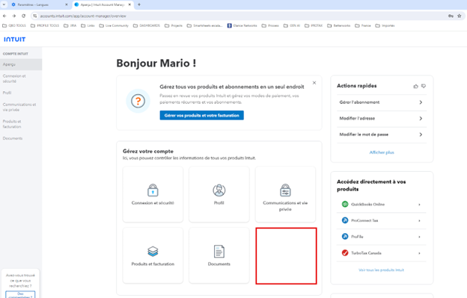Open the Betterworks bookmark folder
The image size is (467, 298).
click(x=339, y=25)
